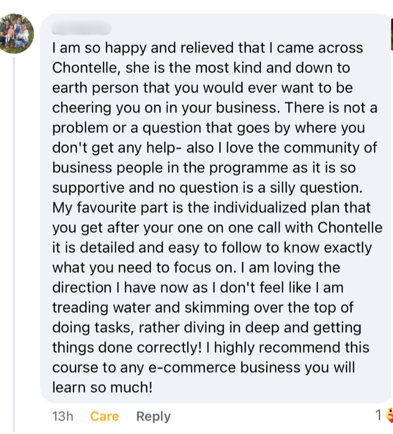This screenshot has height=434, width=393.
Task: Open the 13h timestamp link
Action: pos(62,416)
